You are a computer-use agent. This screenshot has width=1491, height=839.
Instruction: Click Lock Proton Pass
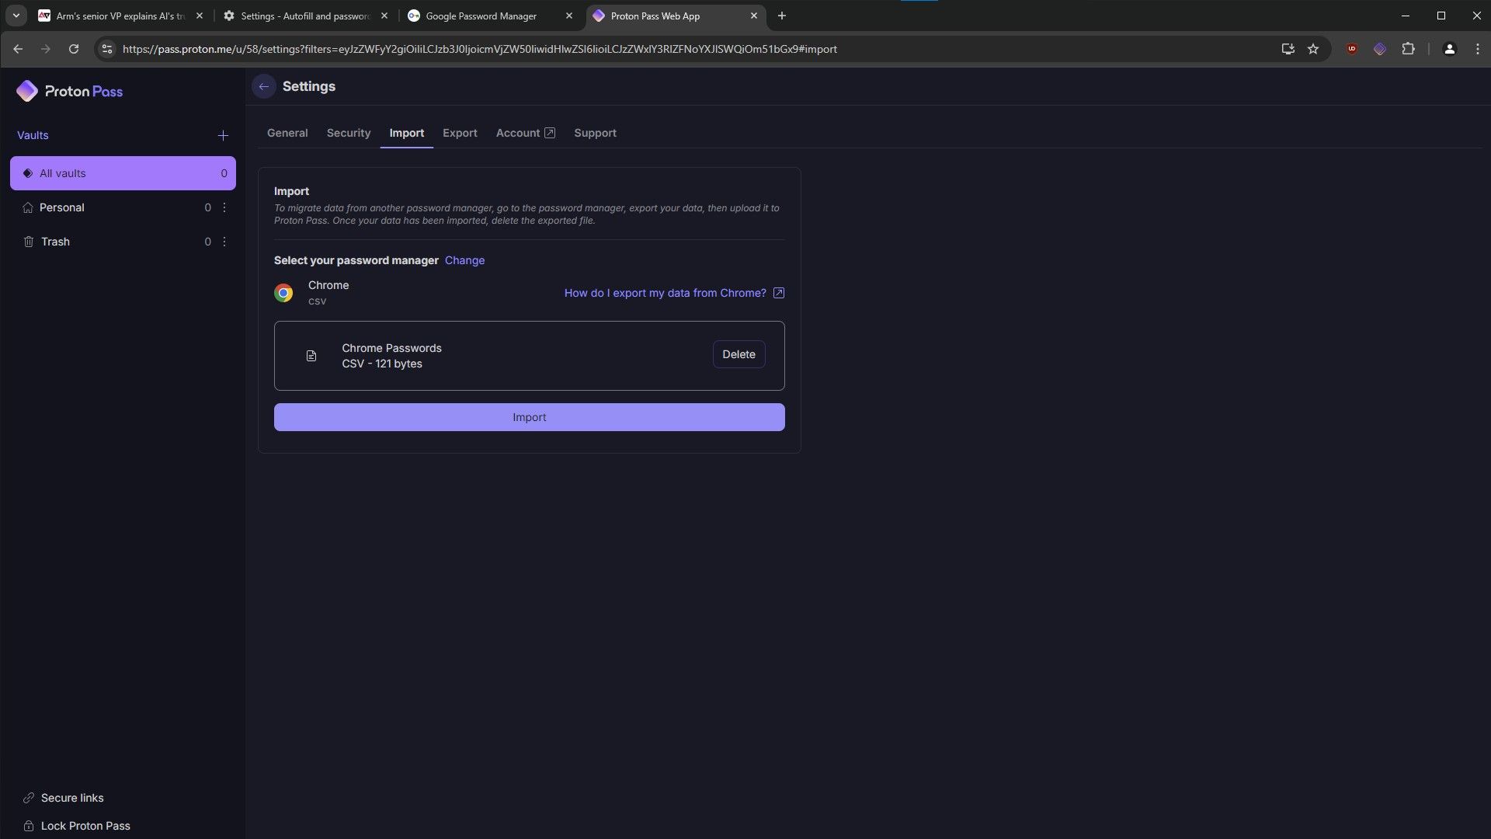[85, 826]
